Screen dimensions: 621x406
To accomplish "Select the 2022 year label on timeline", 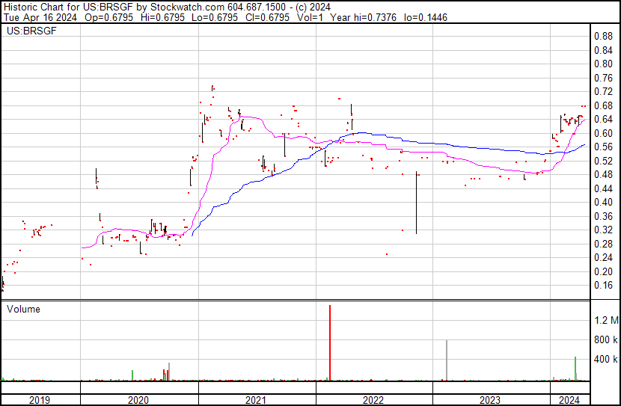I will tap(373, 400).
